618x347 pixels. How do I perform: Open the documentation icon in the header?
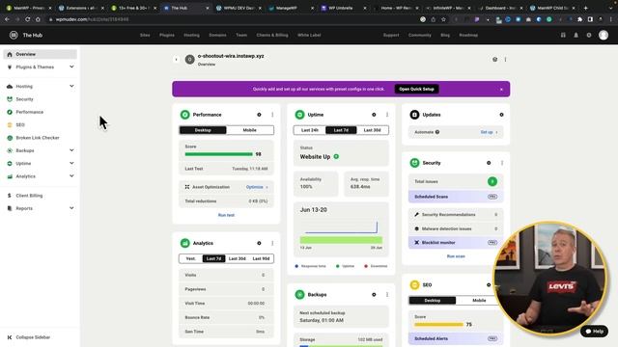(x=563, y=35)
